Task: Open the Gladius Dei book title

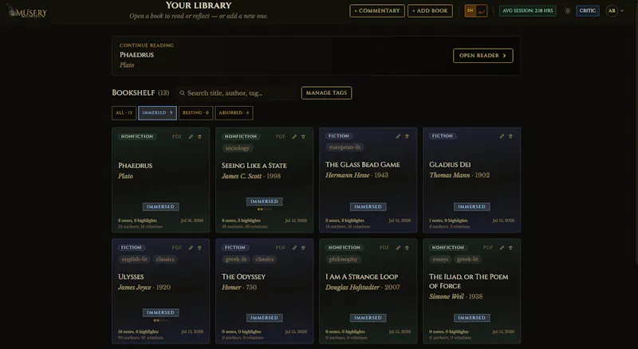Action: [450, 165]
